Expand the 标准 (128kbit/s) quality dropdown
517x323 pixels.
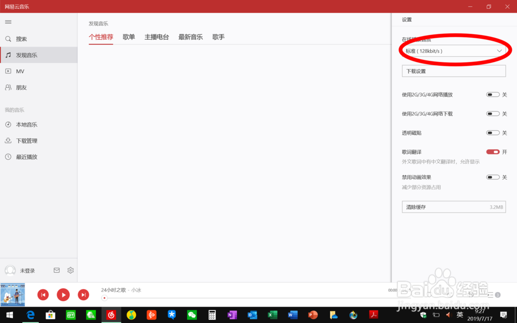(x=454, y=51)
